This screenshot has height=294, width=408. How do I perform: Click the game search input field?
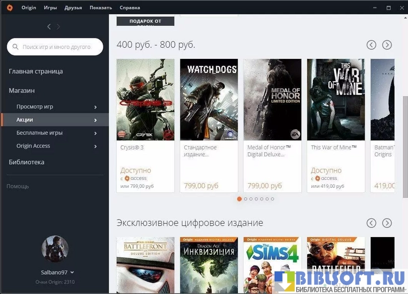pyautogui.click(x=55, y=47)
